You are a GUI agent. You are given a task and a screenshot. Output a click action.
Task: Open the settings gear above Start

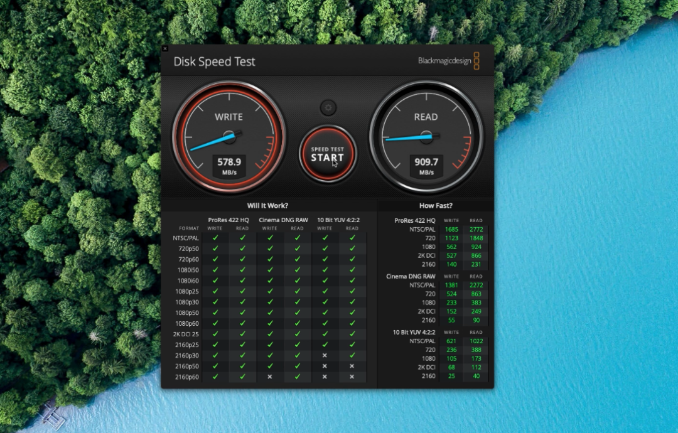[328, 107]
